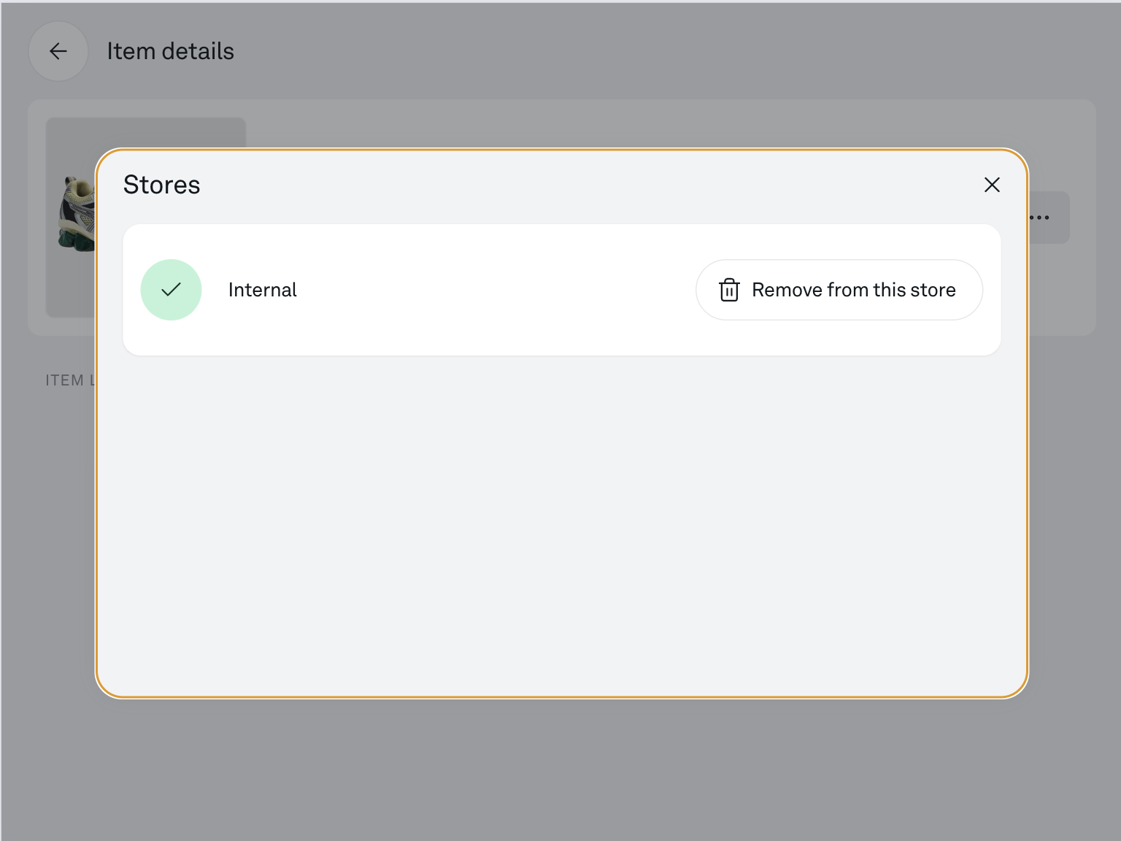Click empty space in Internal store row
The height and width of the screenshot is (841, 1121).
496,290
